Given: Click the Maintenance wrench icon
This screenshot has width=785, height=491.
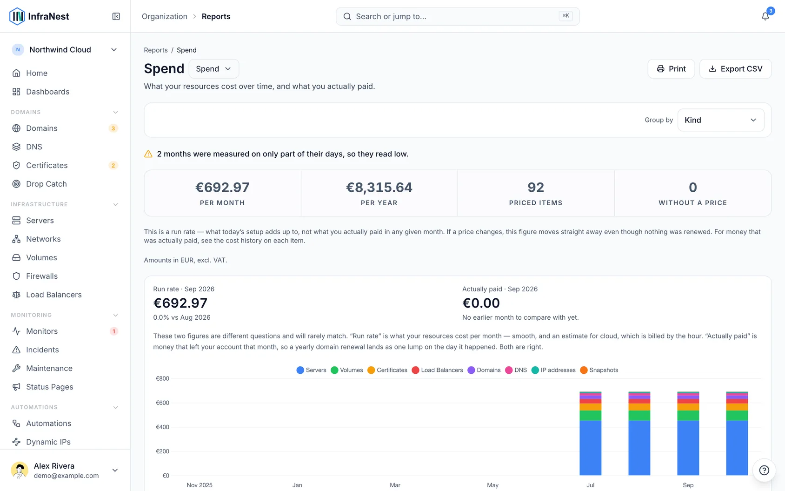Looking at the screenshot, I should point(16,368).
